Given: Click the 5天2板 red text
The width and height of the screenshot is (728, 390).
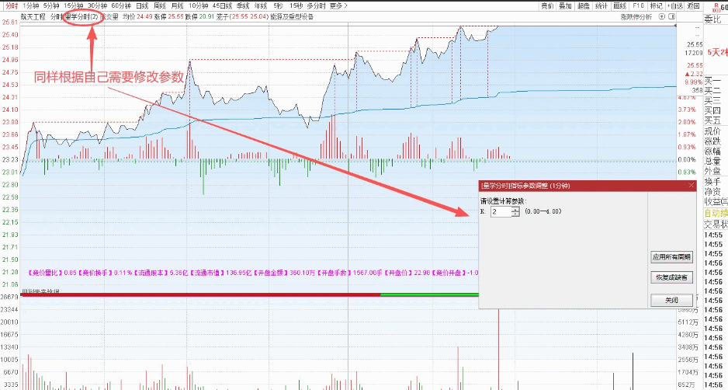Looking at the screenshot, I should point(717,53).
